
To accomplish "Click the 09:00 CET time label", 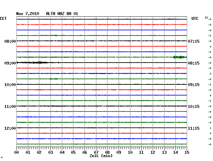I will tap(10, 63).
